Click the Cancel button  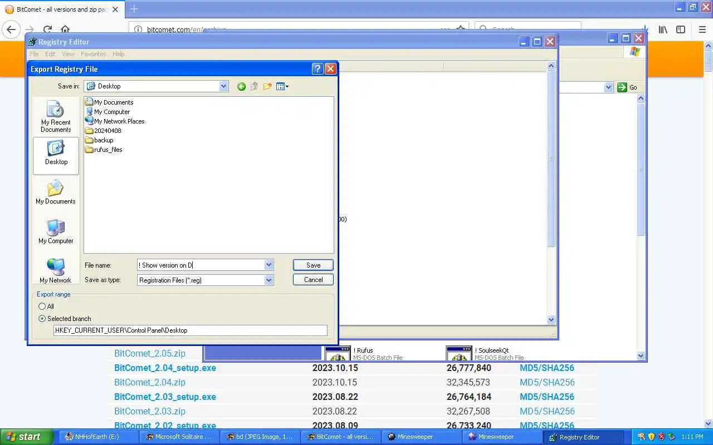[x=313, y=280]
